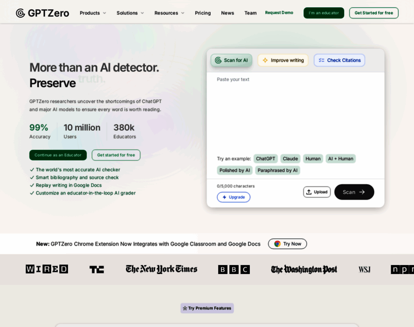Click Get Started for free header button
Image resolution: width=414 pixels, height=327 pixels.
tap(374, 13)
